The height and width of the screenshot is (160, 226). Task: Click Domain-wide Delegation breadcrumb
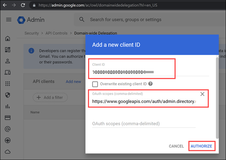point(96,33)
